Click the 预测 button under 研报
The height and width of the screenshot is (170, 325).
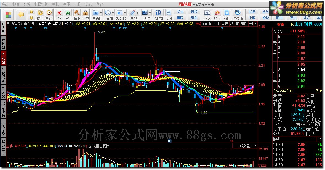(194, 18)
